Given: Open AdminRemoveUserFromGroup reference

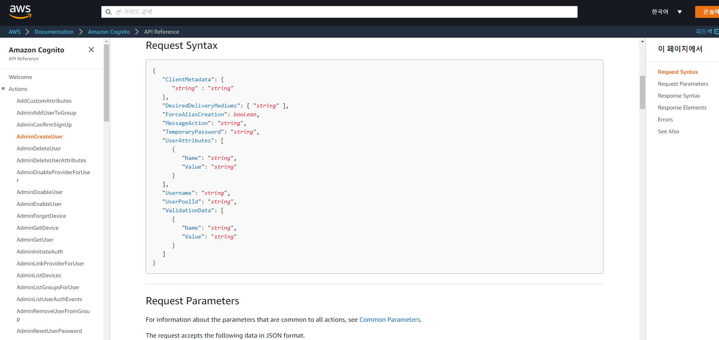Looking at the screenshot, I should (53, 315).
